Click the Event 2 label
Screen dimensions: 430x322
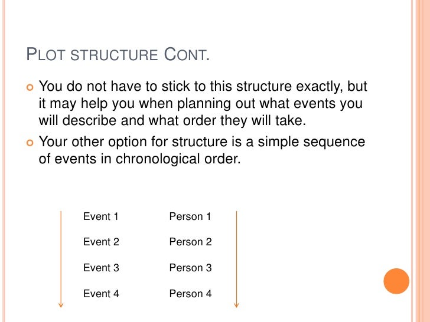point(101,242)
